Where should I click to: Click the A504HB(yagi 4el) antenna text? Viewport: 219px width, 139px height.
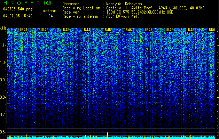[x=123, y=16]
